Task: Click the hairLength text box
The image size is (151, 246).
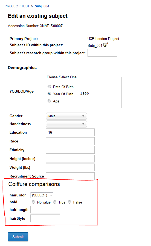Action: pos(45,210)
